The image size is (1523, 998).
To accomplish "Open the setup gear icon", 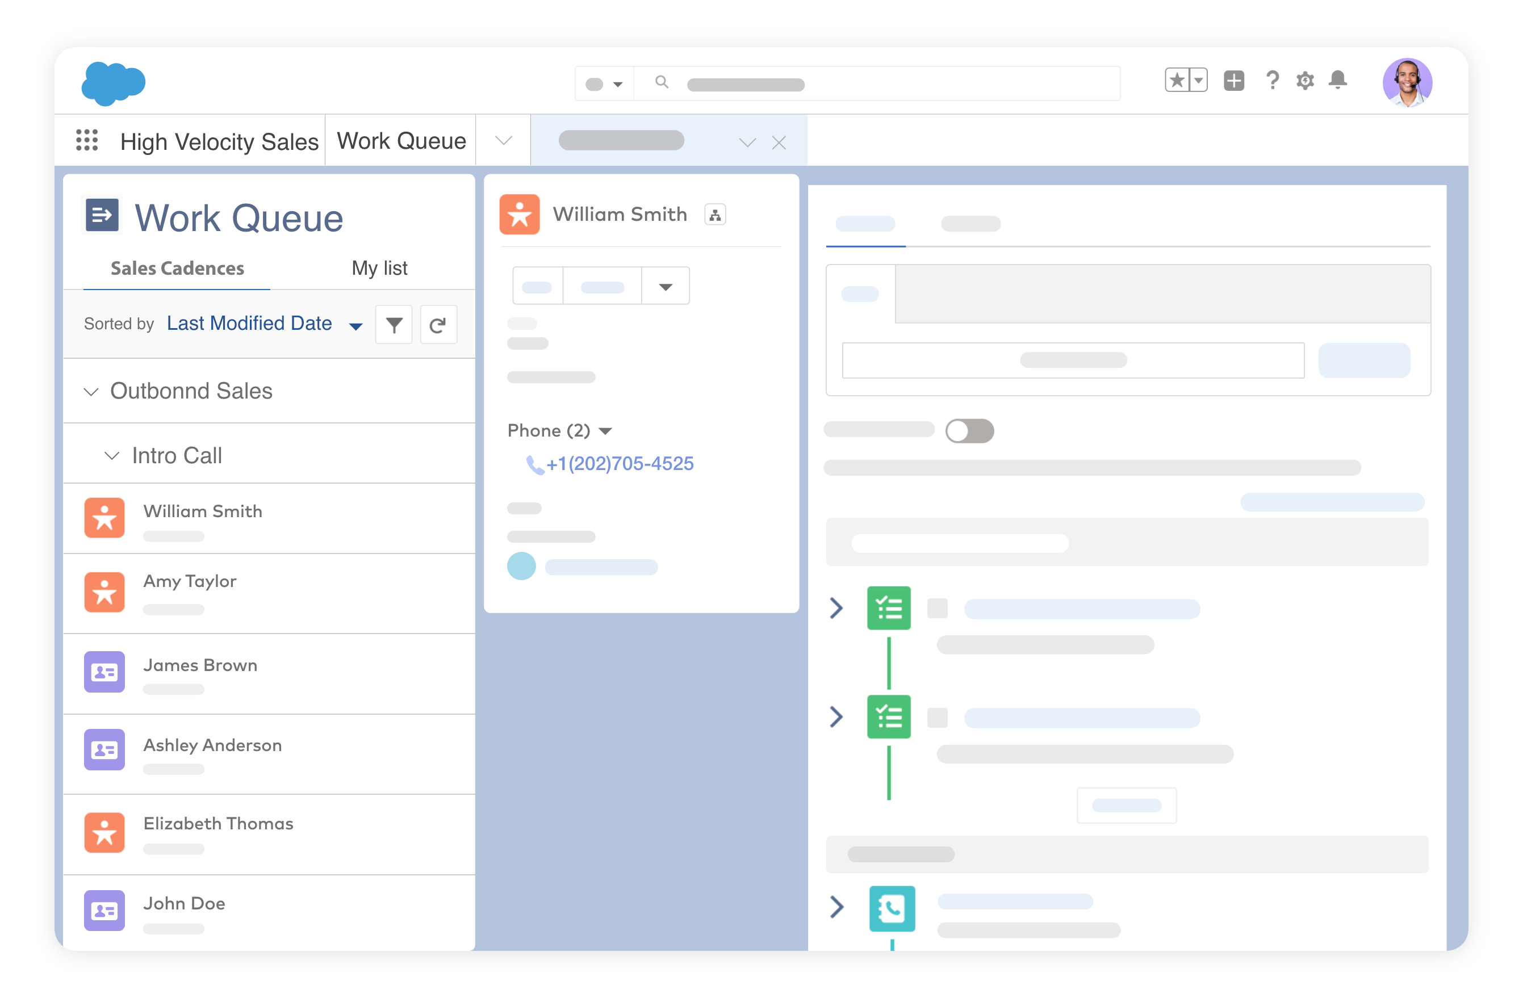I will pyautogui.click(x=1305, y=81).
